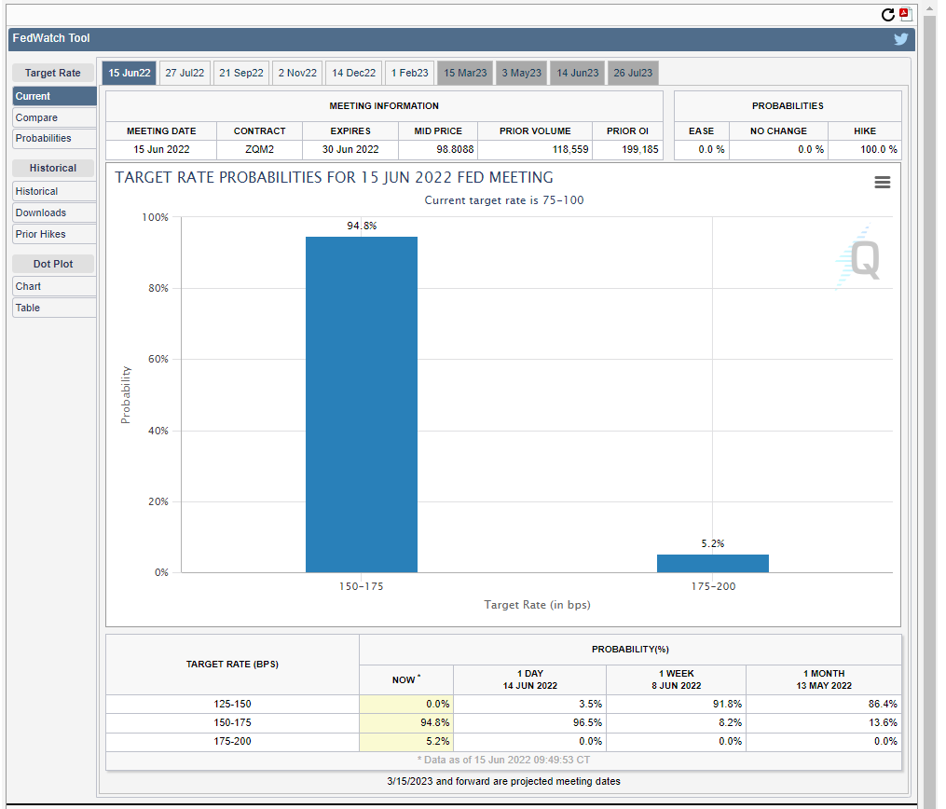Click the Dot Plot section header

point(52,265)
